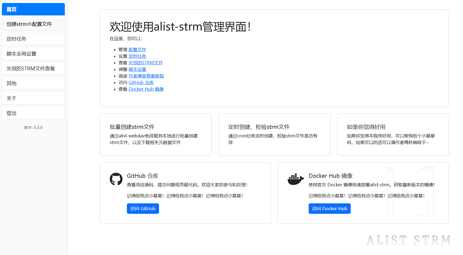
Task: Click the 如果你觉得好用 card title
Action: coord(366,127)
